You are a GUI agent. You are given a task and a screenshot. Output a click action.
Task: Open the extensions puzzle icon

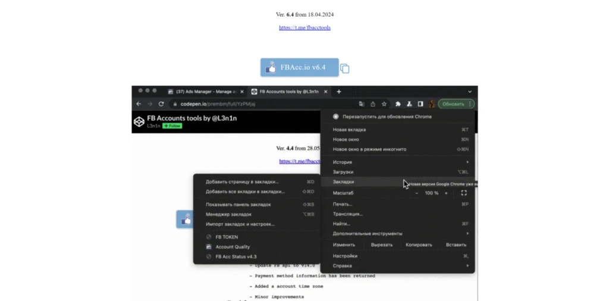[x=398, y=104]
